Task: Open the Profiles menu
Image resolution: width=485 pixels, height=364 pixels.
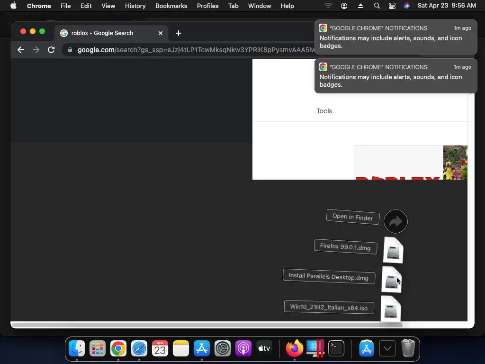Action: (207, 6)
